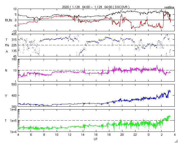Screen dimensions: 178x143
Task: Click the 'realtime' label
Action: click(x=169, y=8)
